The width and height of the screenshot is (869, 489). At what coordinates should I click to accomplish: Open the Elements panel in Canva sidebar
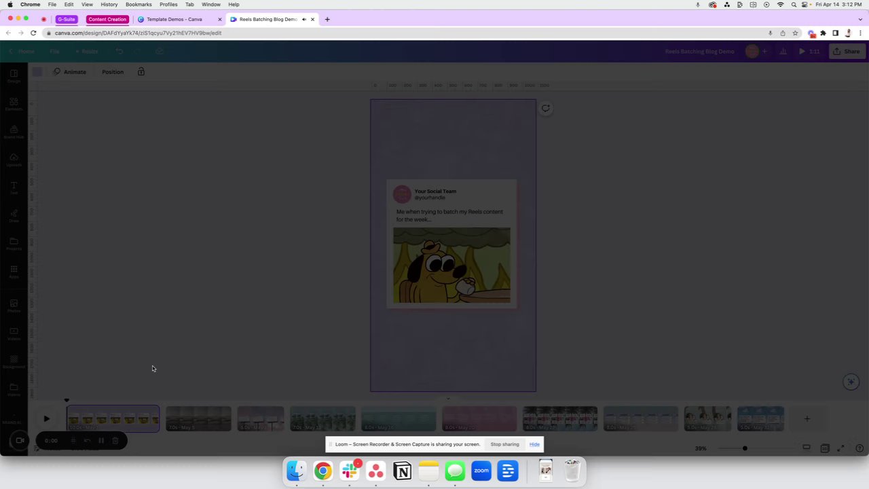14,104
